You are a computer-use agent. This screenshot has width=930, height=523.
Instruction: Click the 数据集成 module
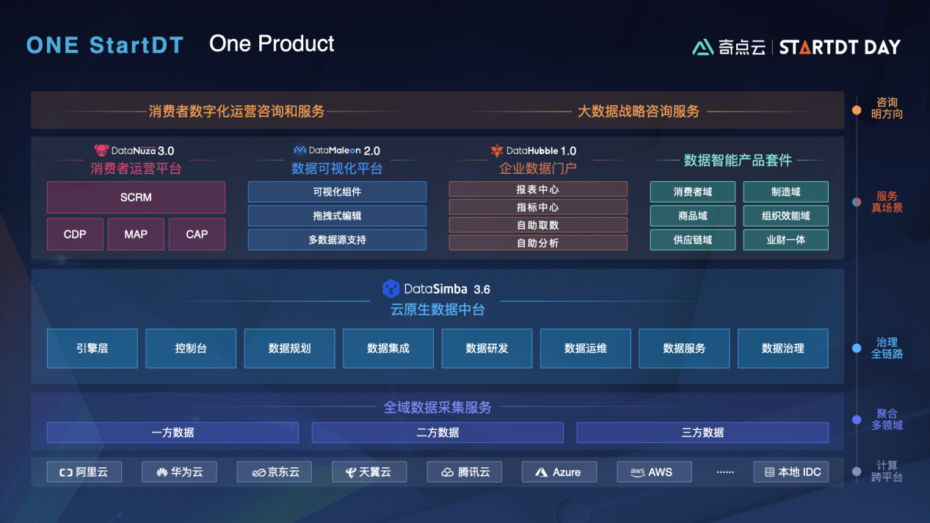[x=388, y=348]
